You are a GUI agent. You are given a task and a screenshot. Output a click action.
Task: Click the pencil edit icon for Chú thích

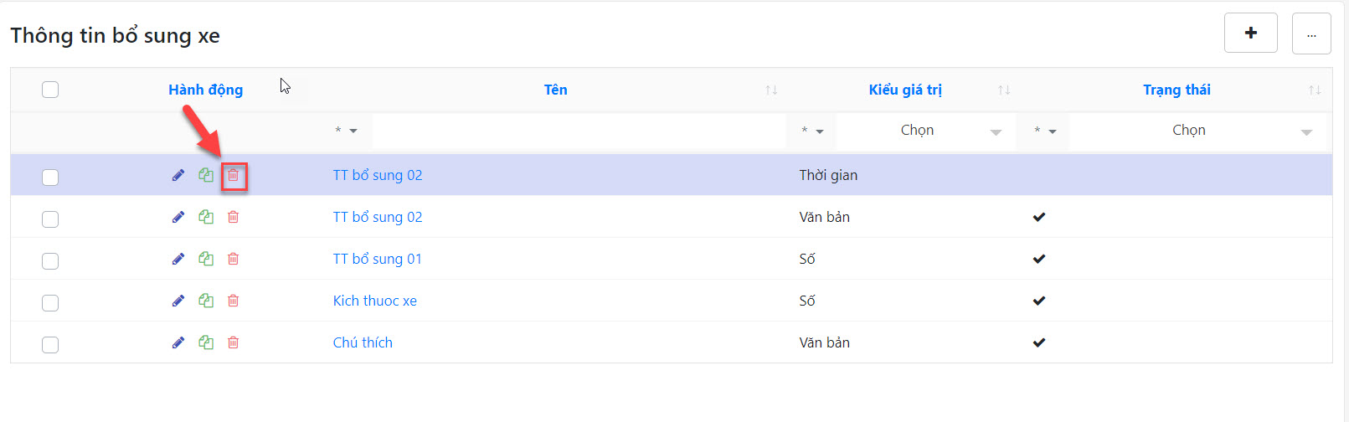coord(178,342)
